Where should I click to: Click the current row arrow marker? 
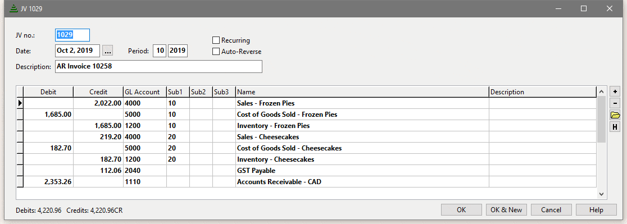20,103
